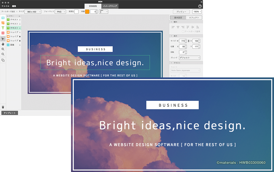Screen dimensions: 274x172
Task: Open the ファイル menu
Action: click(x=5, y=6)
